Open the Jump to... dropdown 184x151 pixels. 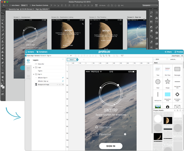(176, 59)
